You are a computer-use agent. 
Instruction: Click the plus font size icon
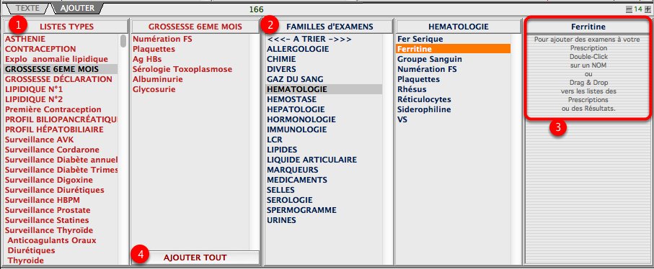point(648,9)
